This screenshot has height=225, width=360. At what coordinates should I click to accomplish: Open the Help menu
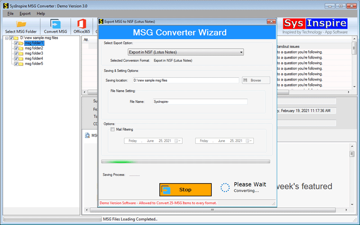click(x=41, y=14)
